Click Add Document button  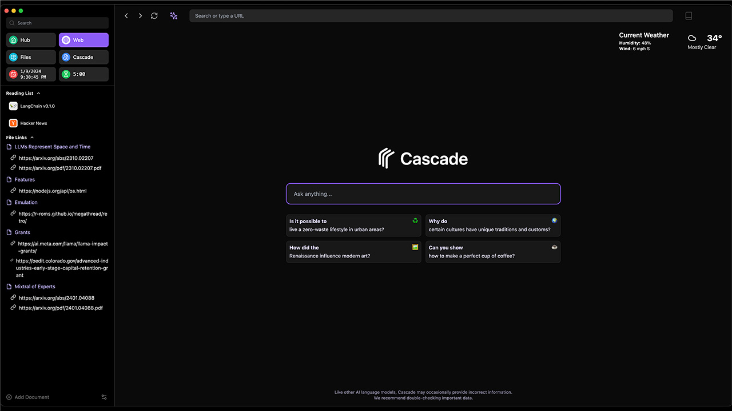pyautogui.click(x=27, y=397)
